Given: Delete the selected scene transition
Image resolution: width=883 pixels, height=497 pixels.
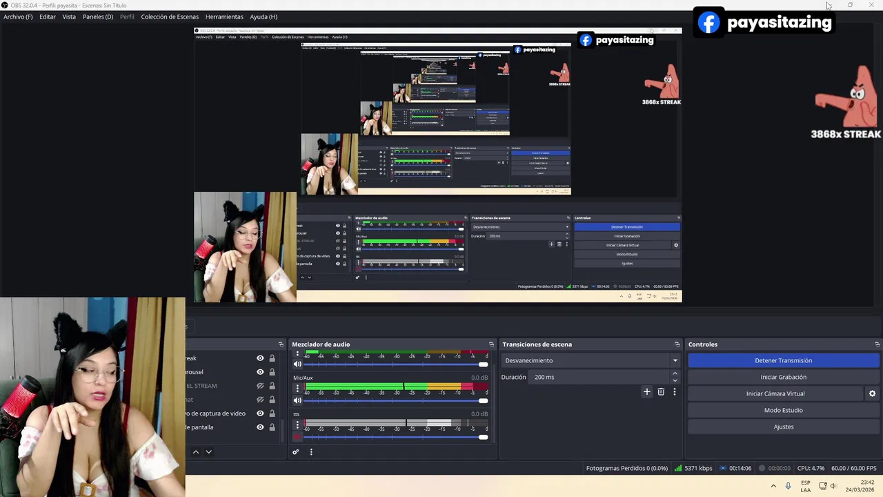Looking at the screenshot, I should point(661,392).
